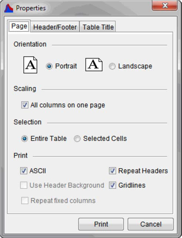Viewport: 182px width, 238px height.
Task: Uncheck All columns on one page
Action: pos(25,105)
